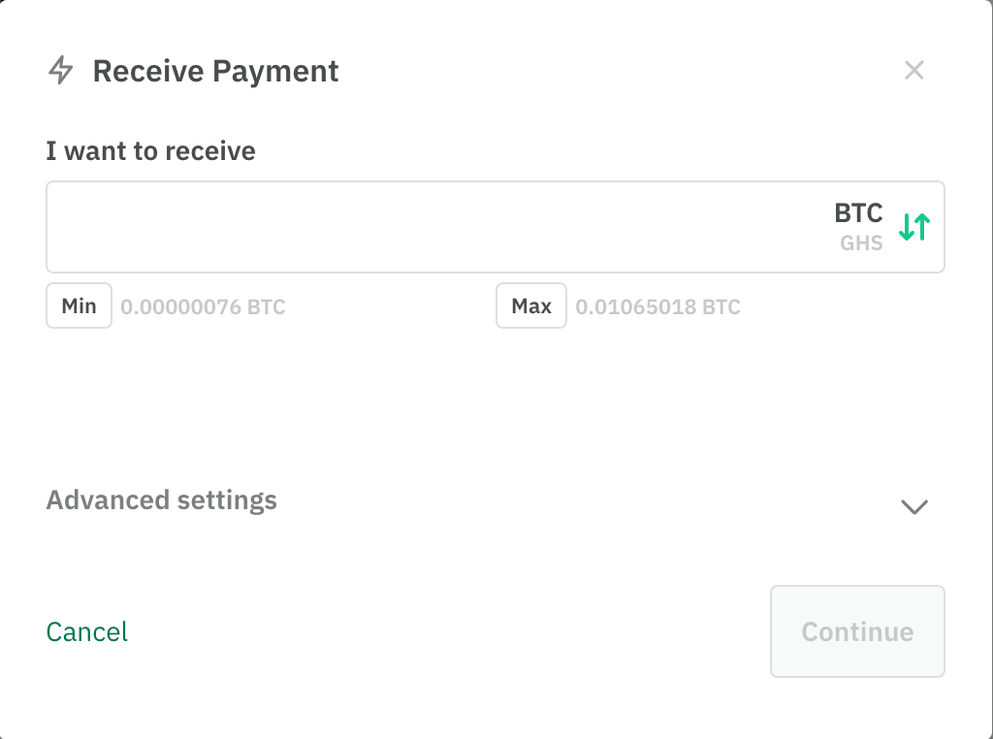This screenshot has height=739, width=993.
Task: Click the "I want to receive" label
Action: pos(150,150)
